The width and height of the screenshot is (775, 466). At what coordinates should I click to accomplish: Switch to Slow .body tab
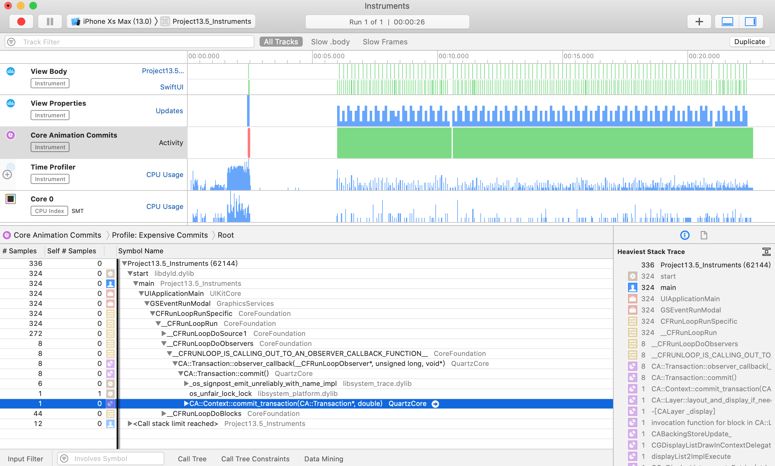[330, 42]
